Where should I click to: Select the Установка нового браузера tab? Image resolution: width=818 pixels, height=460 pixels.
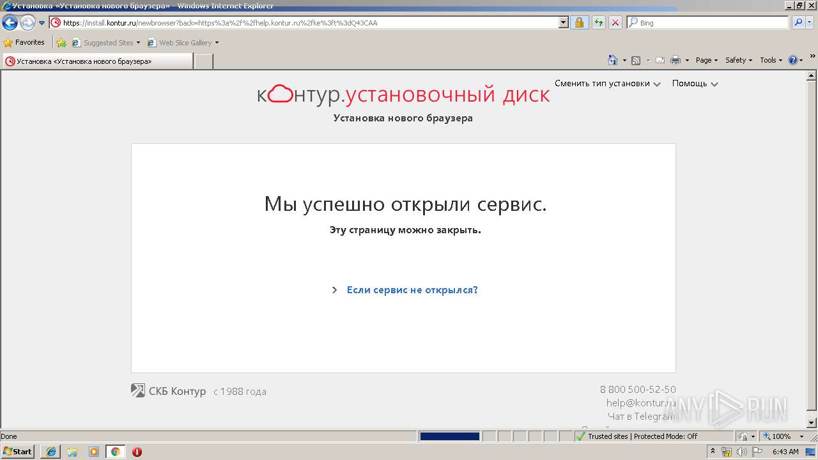97,61
